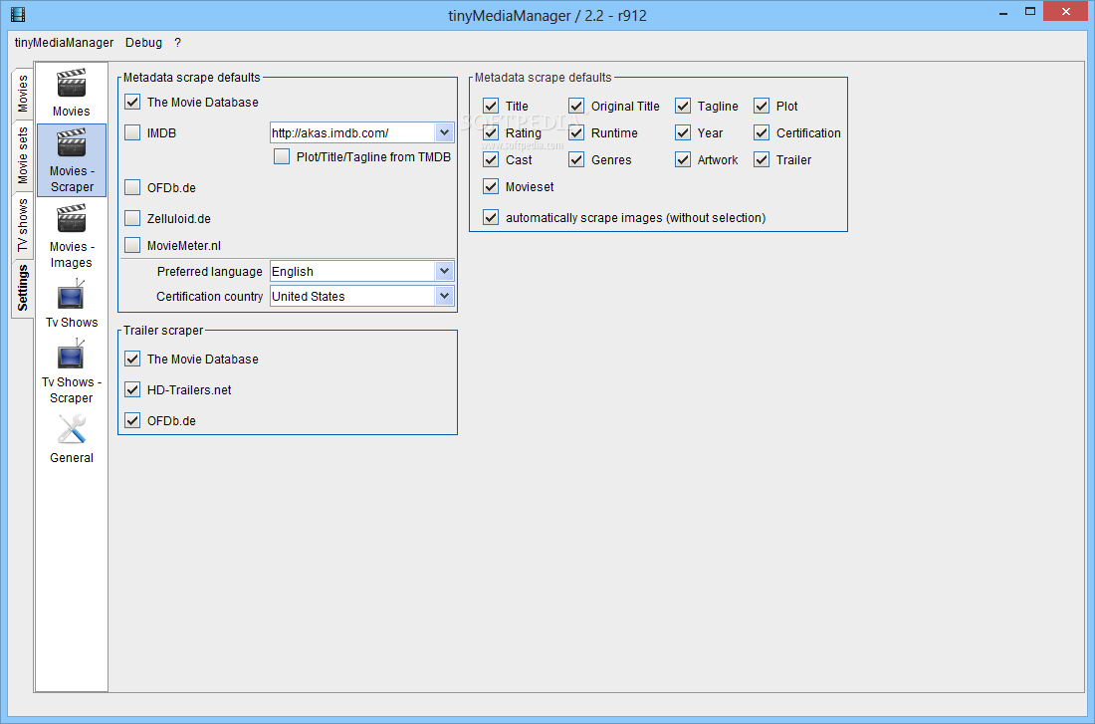Viewport: 1095px width, 724px height.
Task: Enable the IMDB metadata scraper
Action: tap(132, 132)
